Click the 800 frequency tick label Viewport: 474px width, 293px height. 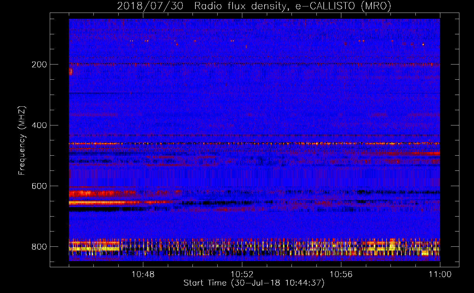(39, 247)
